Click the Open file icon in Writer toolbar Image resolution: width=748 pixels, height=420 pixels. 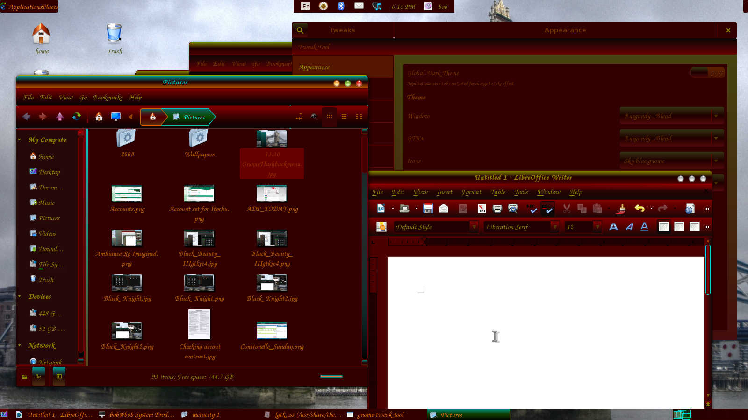(x=404, y=209)
